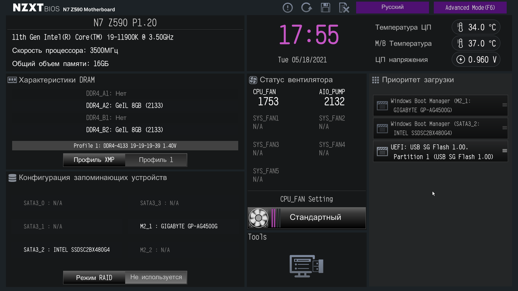Image resolution: width=518 pixels, height=291 pixels.
Task: Click the fan status header icon
Action: pyautogui.click(x=253, y=80)
